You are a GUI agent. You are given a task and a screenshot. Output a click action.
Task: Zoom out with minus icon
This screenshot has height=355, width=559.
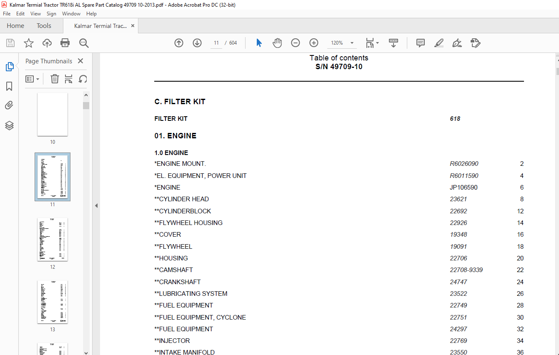296,43
